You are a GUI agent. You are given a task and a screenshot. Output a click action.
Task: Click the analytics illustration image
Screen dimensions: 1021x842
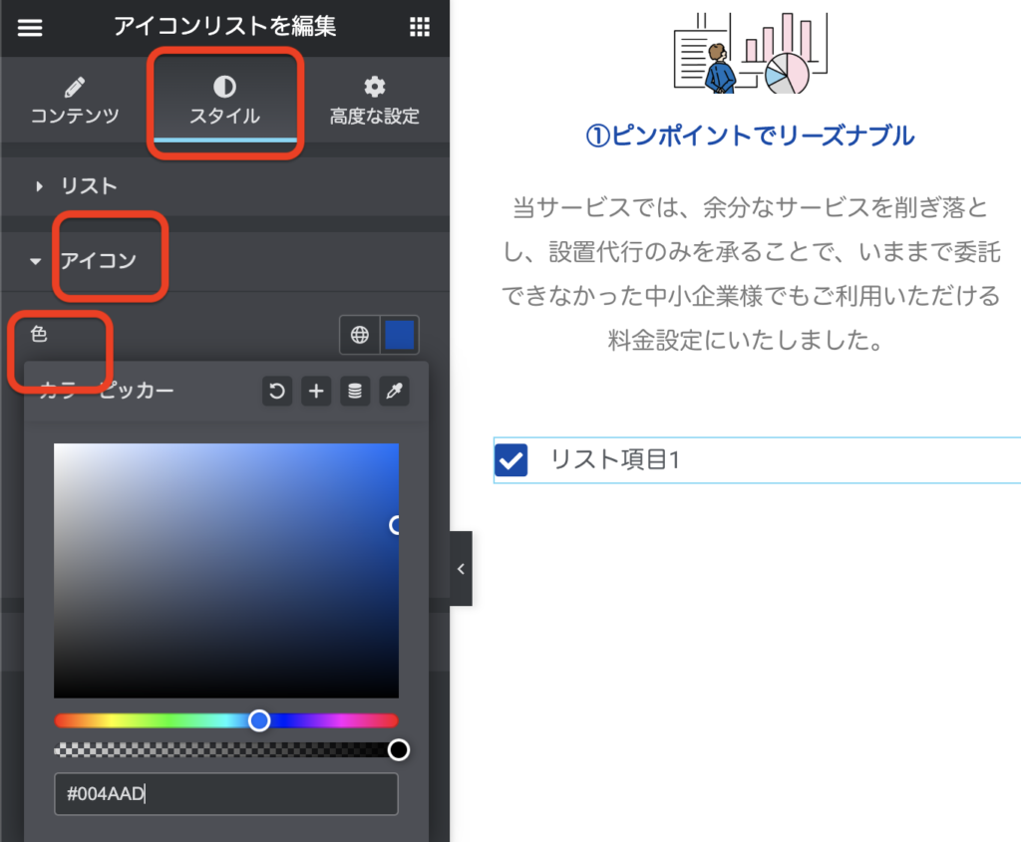[750, 54]
